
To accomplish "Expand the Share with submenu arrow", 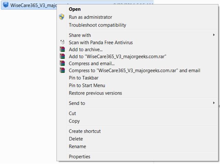I will (x=214, y=35).
